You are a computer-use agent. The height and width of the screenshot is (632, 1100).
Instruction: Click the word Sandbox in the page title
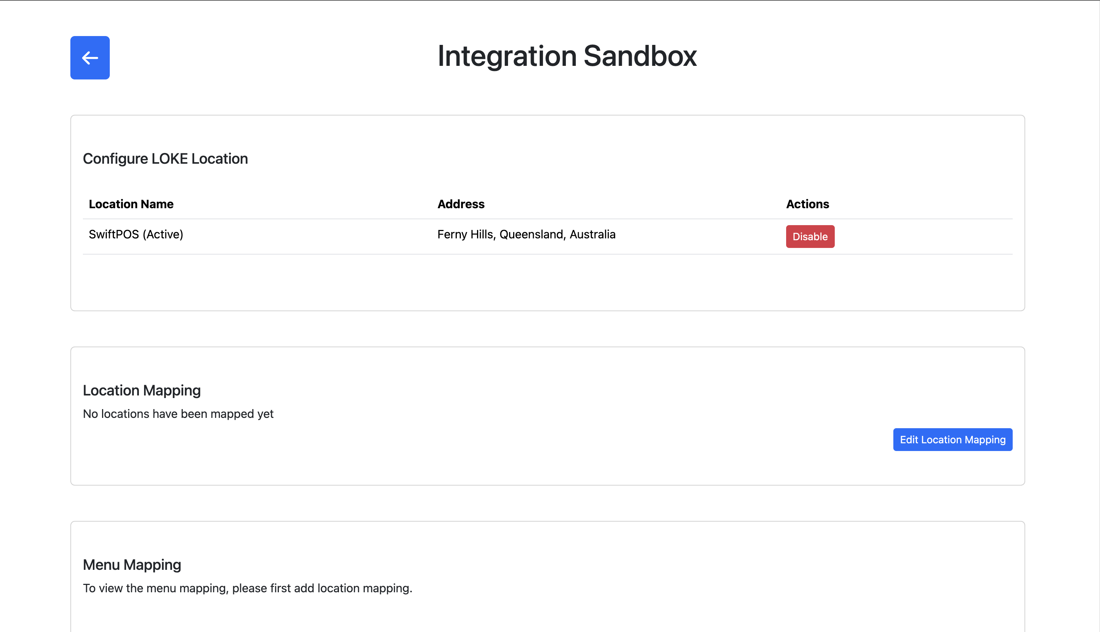coord(640,56)
